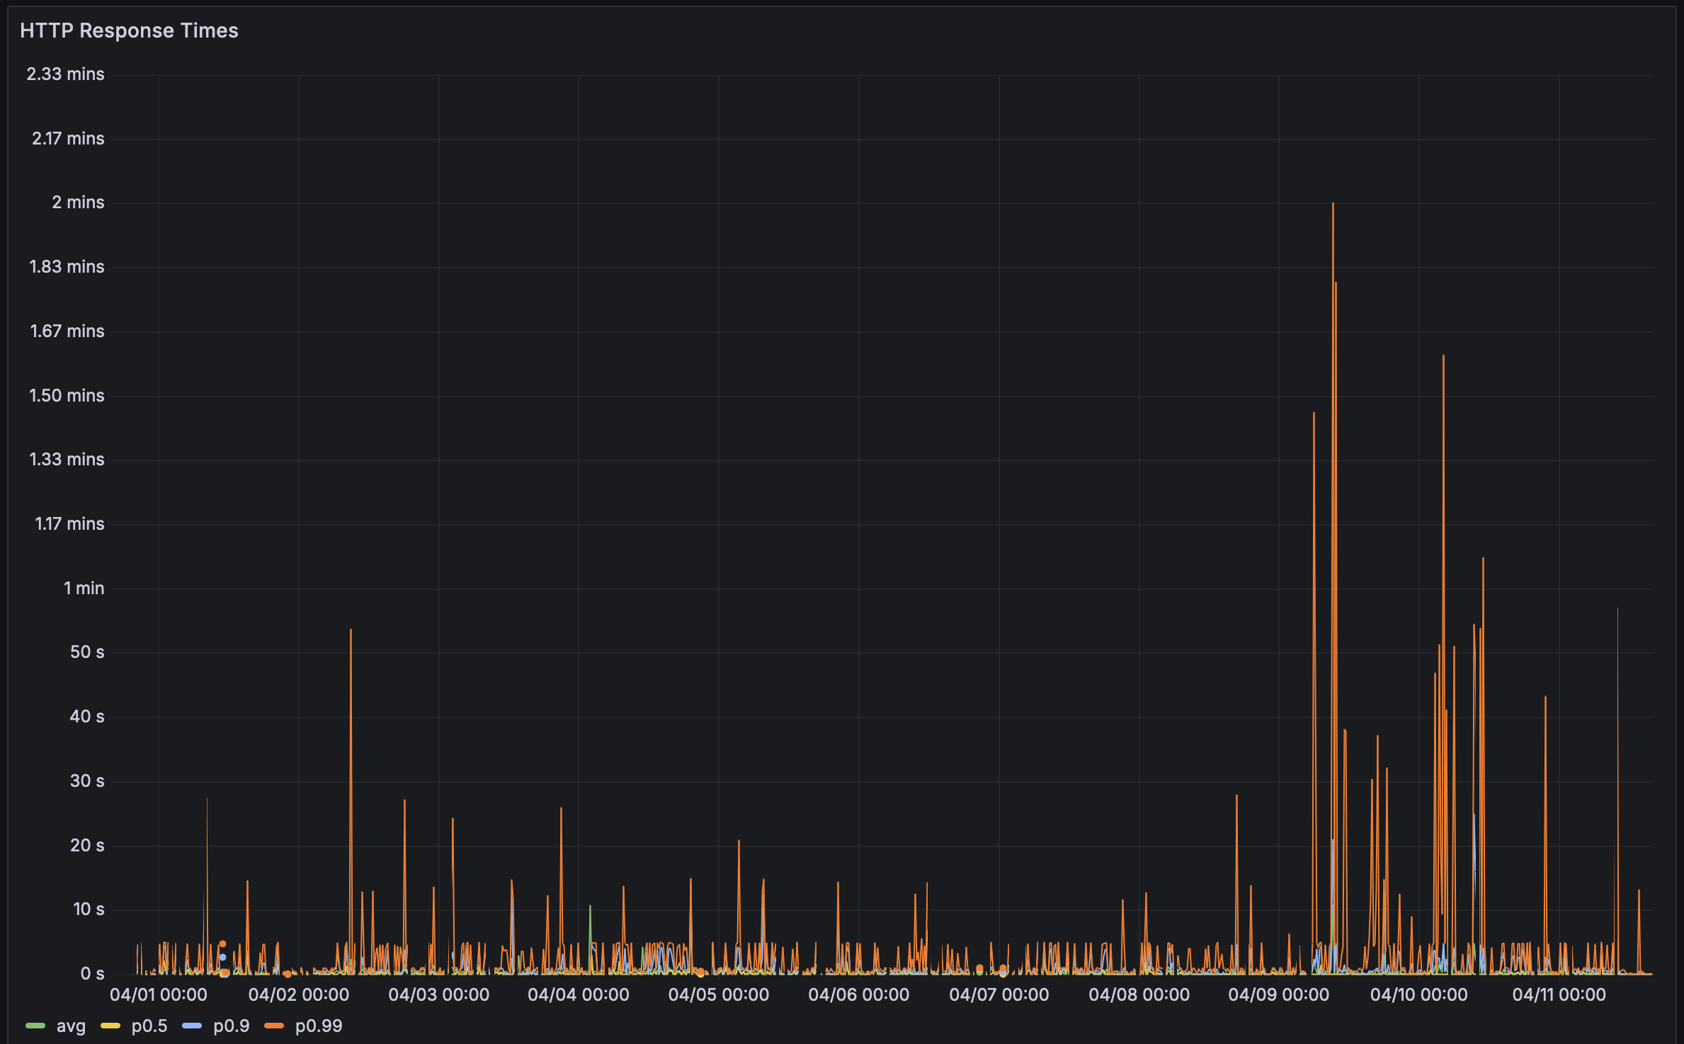
Task: Click the 0 s y-axis label
Action: pos(92,973)
